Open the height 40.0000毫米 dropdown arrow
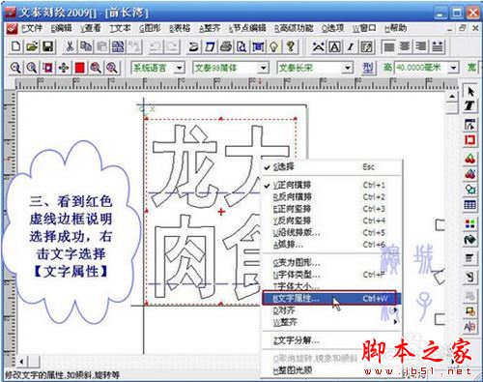The image size is (483, 382). coord(454,68)
